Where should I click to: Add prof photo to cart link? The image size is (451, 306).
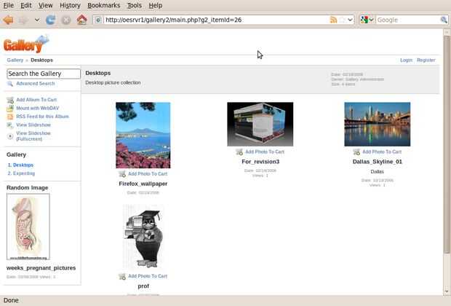148,276
